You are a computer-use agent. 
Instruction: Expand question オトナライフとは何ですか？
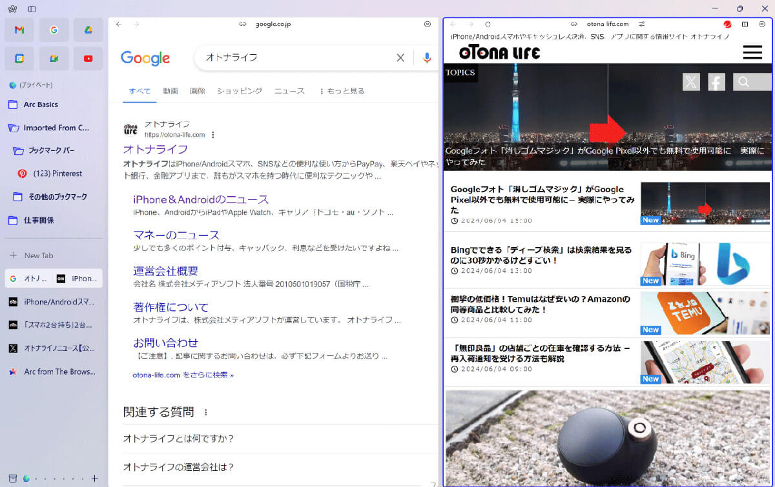280,439
